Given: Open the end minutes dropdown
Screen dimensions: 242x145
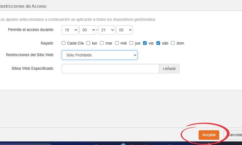Looking at the screenshot, I should [x=124, y=30].
